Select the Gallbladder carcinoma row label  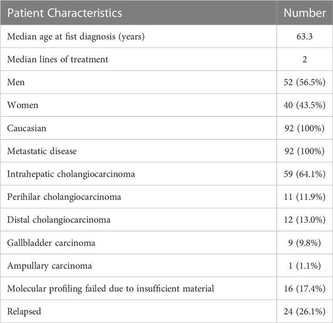pyautogui.click(x=51, y=243)
